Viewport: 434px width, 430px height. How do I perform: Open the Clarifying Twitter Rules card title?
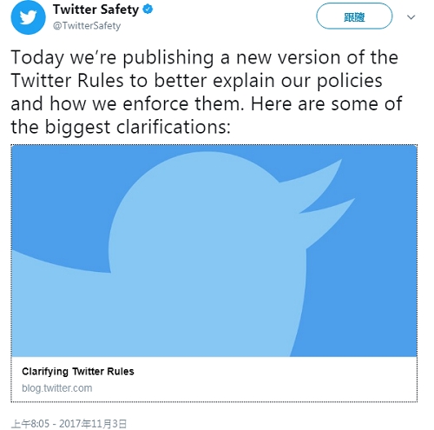78,371
